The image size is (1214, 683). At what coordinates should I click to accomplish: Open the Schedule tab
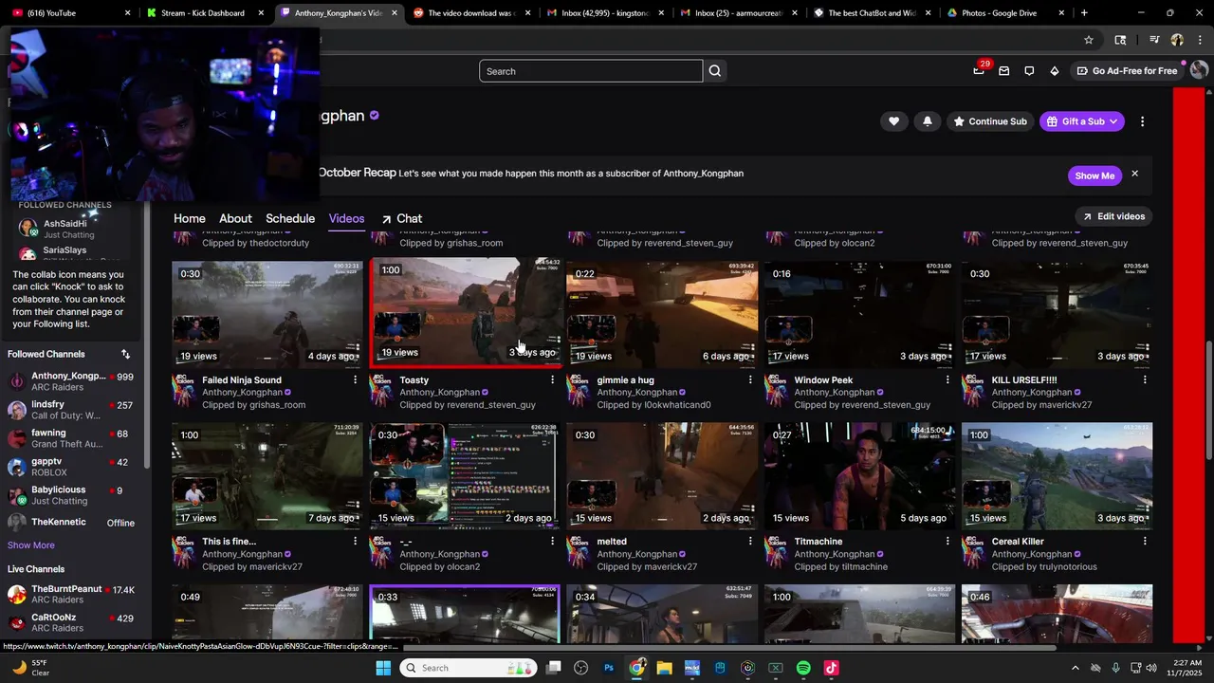coord(290,218)
